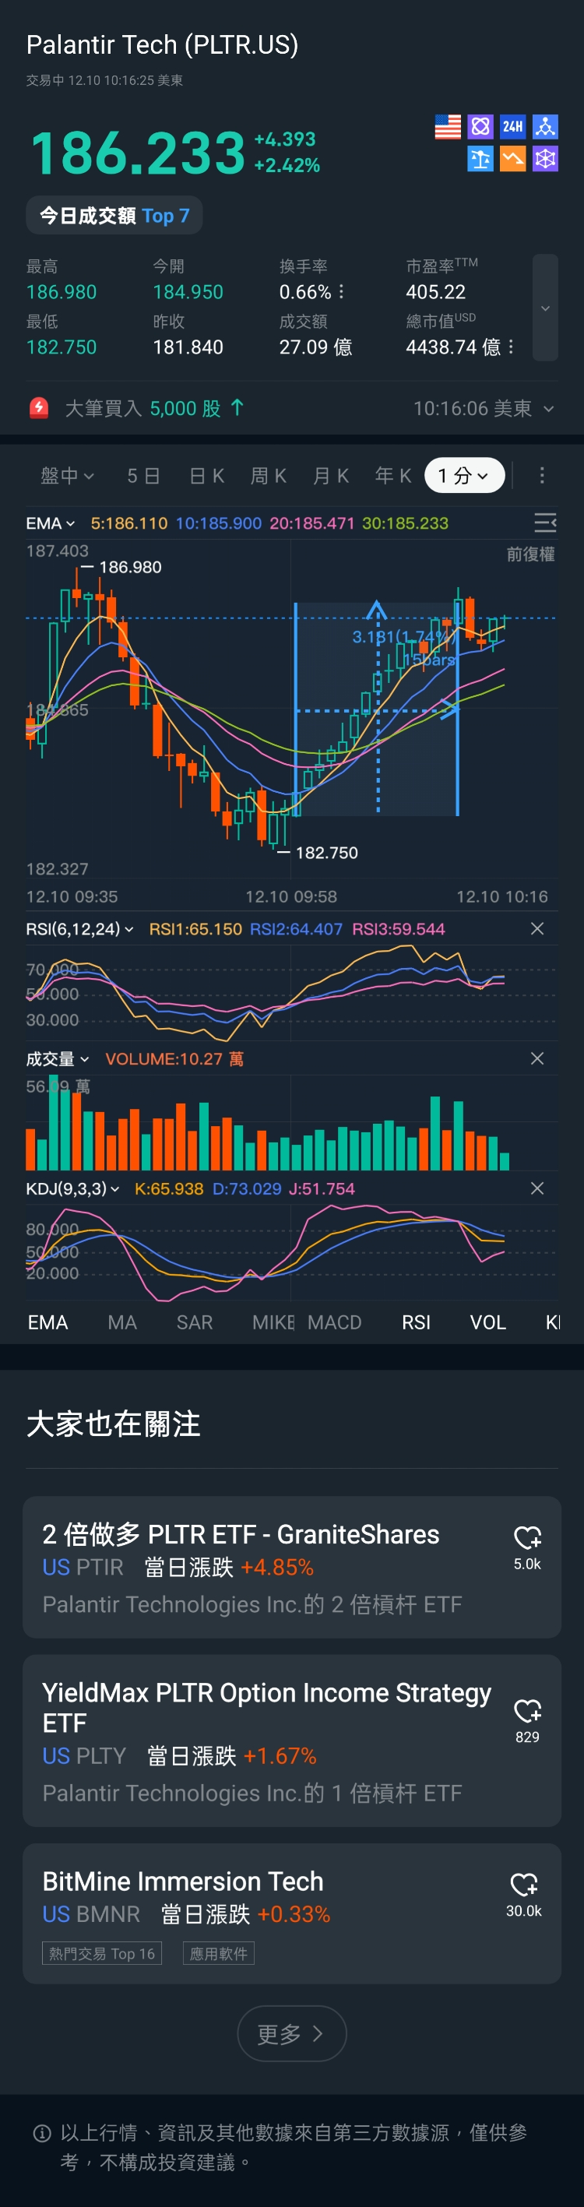Tap the balance scale badge icon
The height and width of the screenshot is (2207, 584).
[x=480, y=159]
